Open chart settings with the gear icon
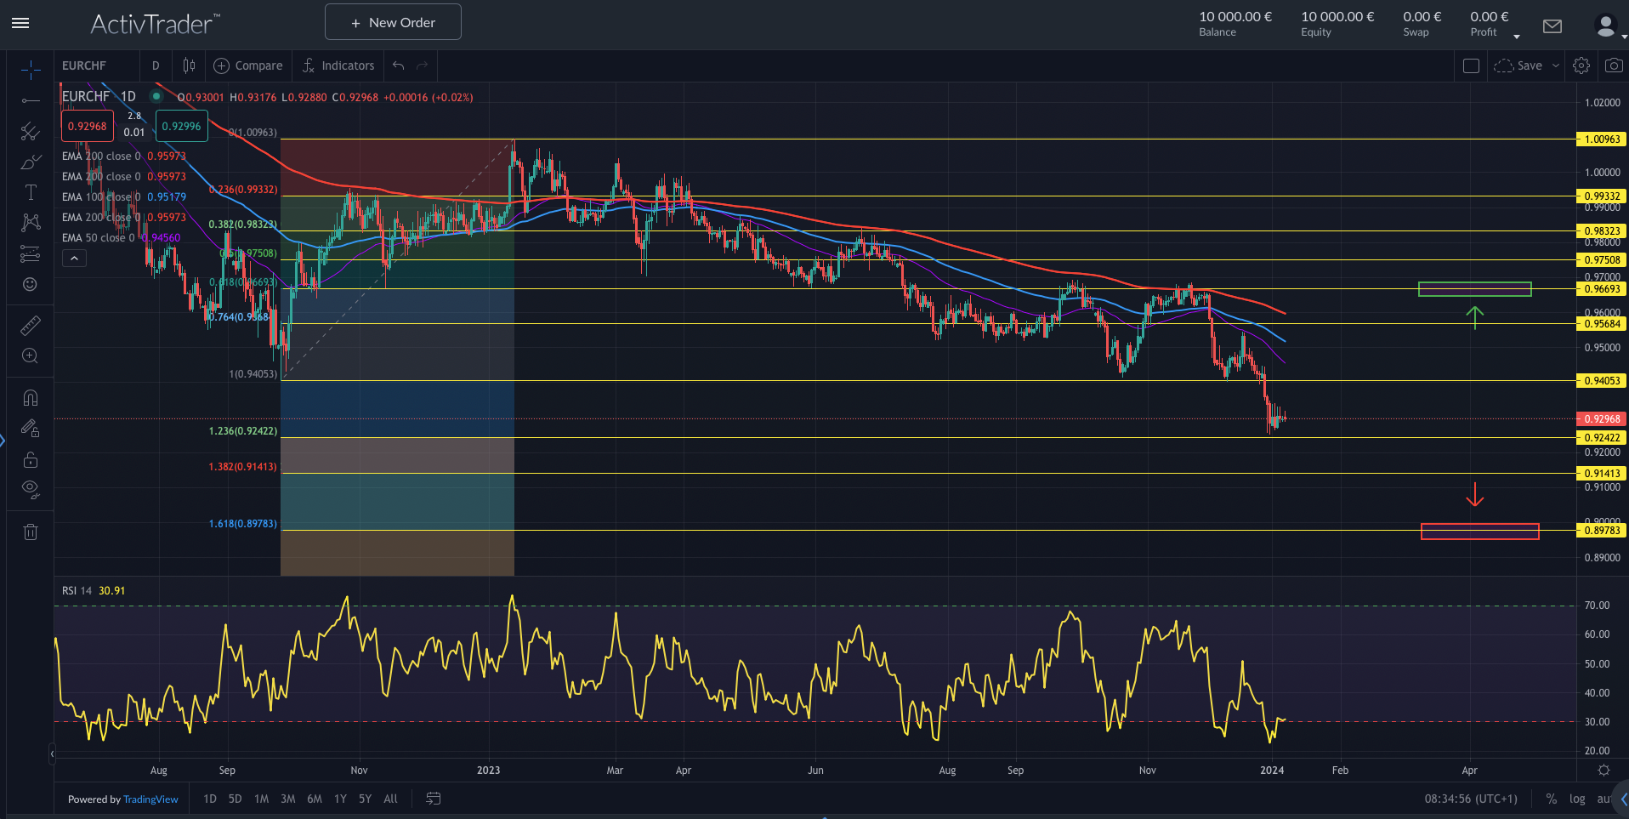This screenshot has width=1629, height=819. (x=1581, y=65)
